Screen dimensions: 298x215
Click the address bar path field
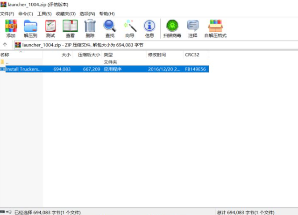point(156,45)
